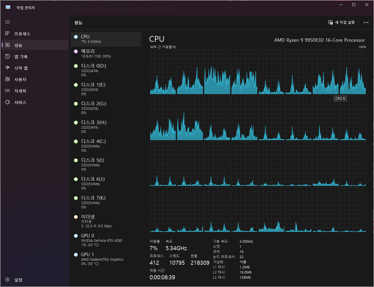Select GPU 0 NVIDIA GeForce RTX 4090

(x=106, y=240)
